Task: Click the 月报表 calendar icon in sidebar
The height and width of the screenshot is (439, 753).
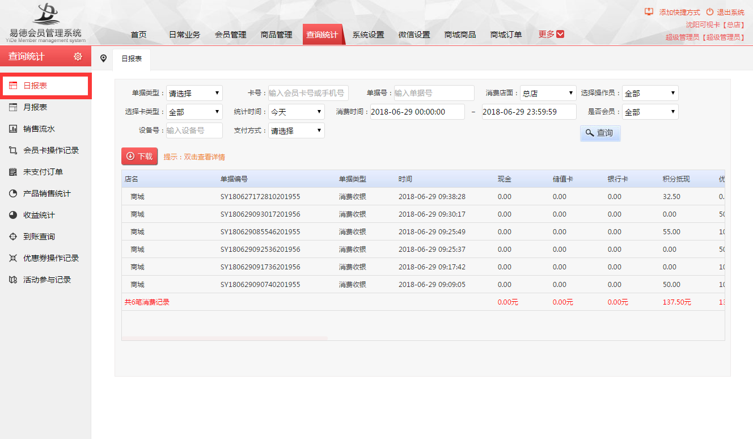Action: click(13, 107)
